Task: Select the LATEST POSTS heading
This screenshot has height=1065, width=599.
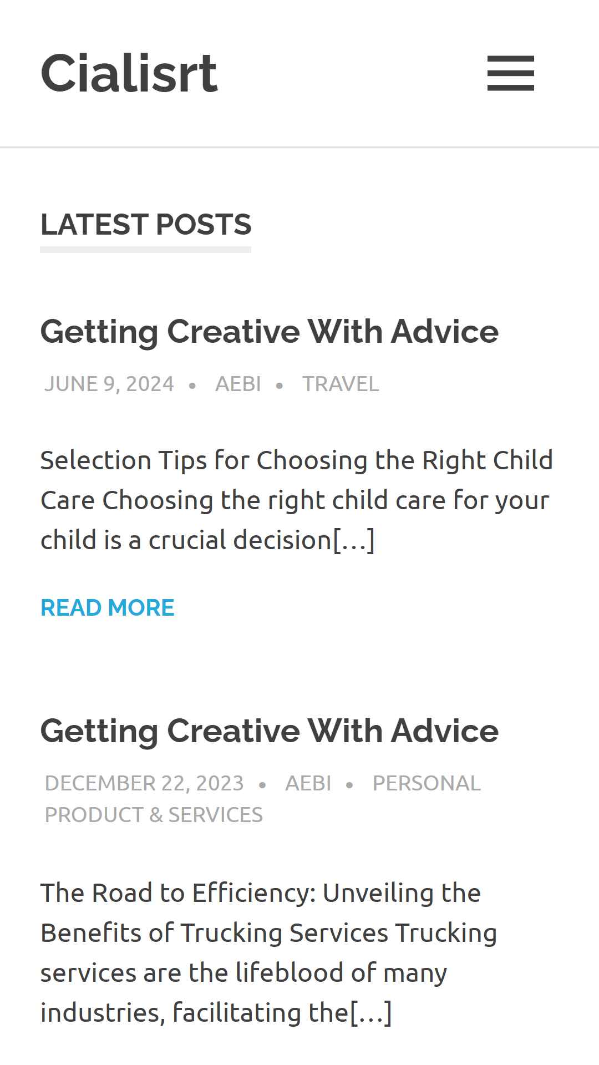Action: pos(146,224)
